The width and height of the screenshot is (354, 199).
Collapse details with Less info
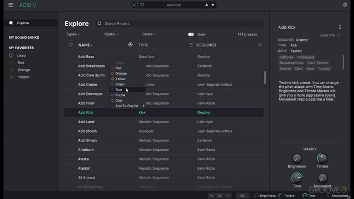click(x=330, y=35)
